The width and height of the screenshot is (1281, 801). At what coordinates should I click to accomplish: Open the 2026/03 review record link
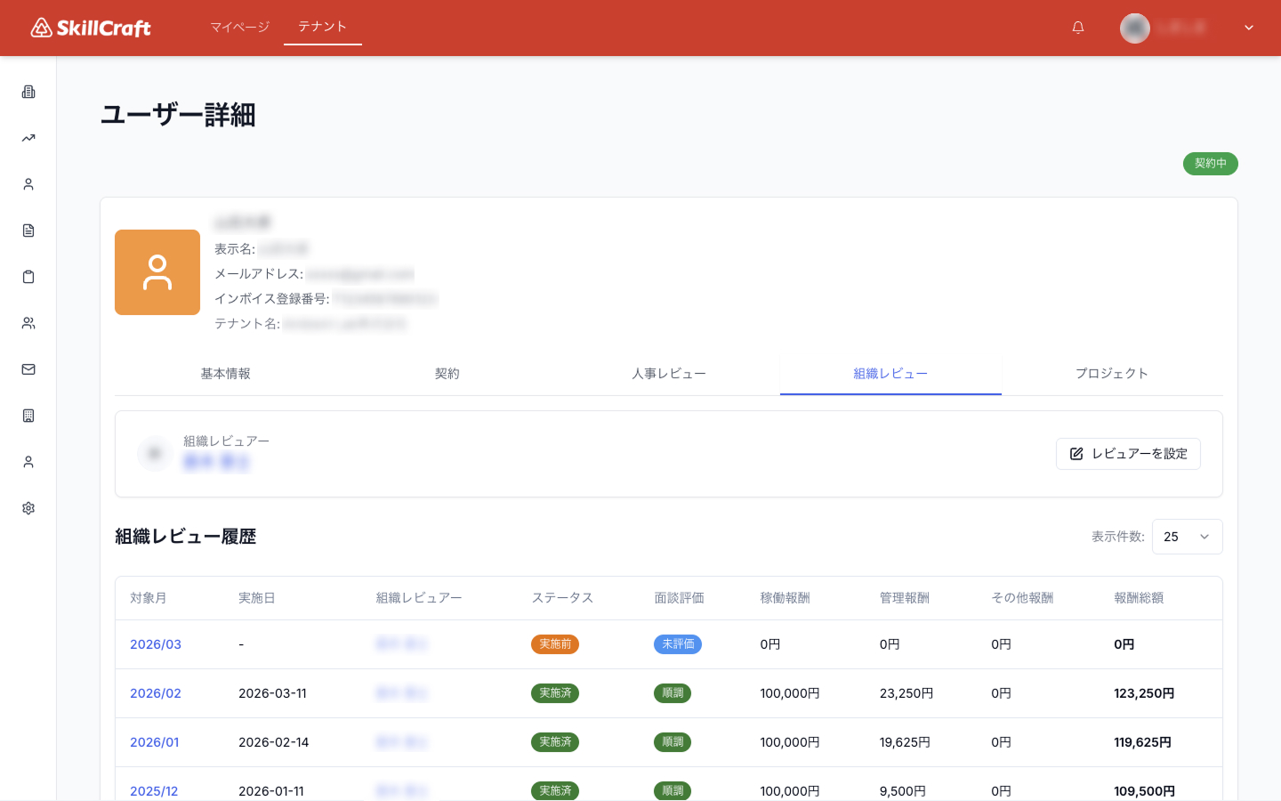156,643
